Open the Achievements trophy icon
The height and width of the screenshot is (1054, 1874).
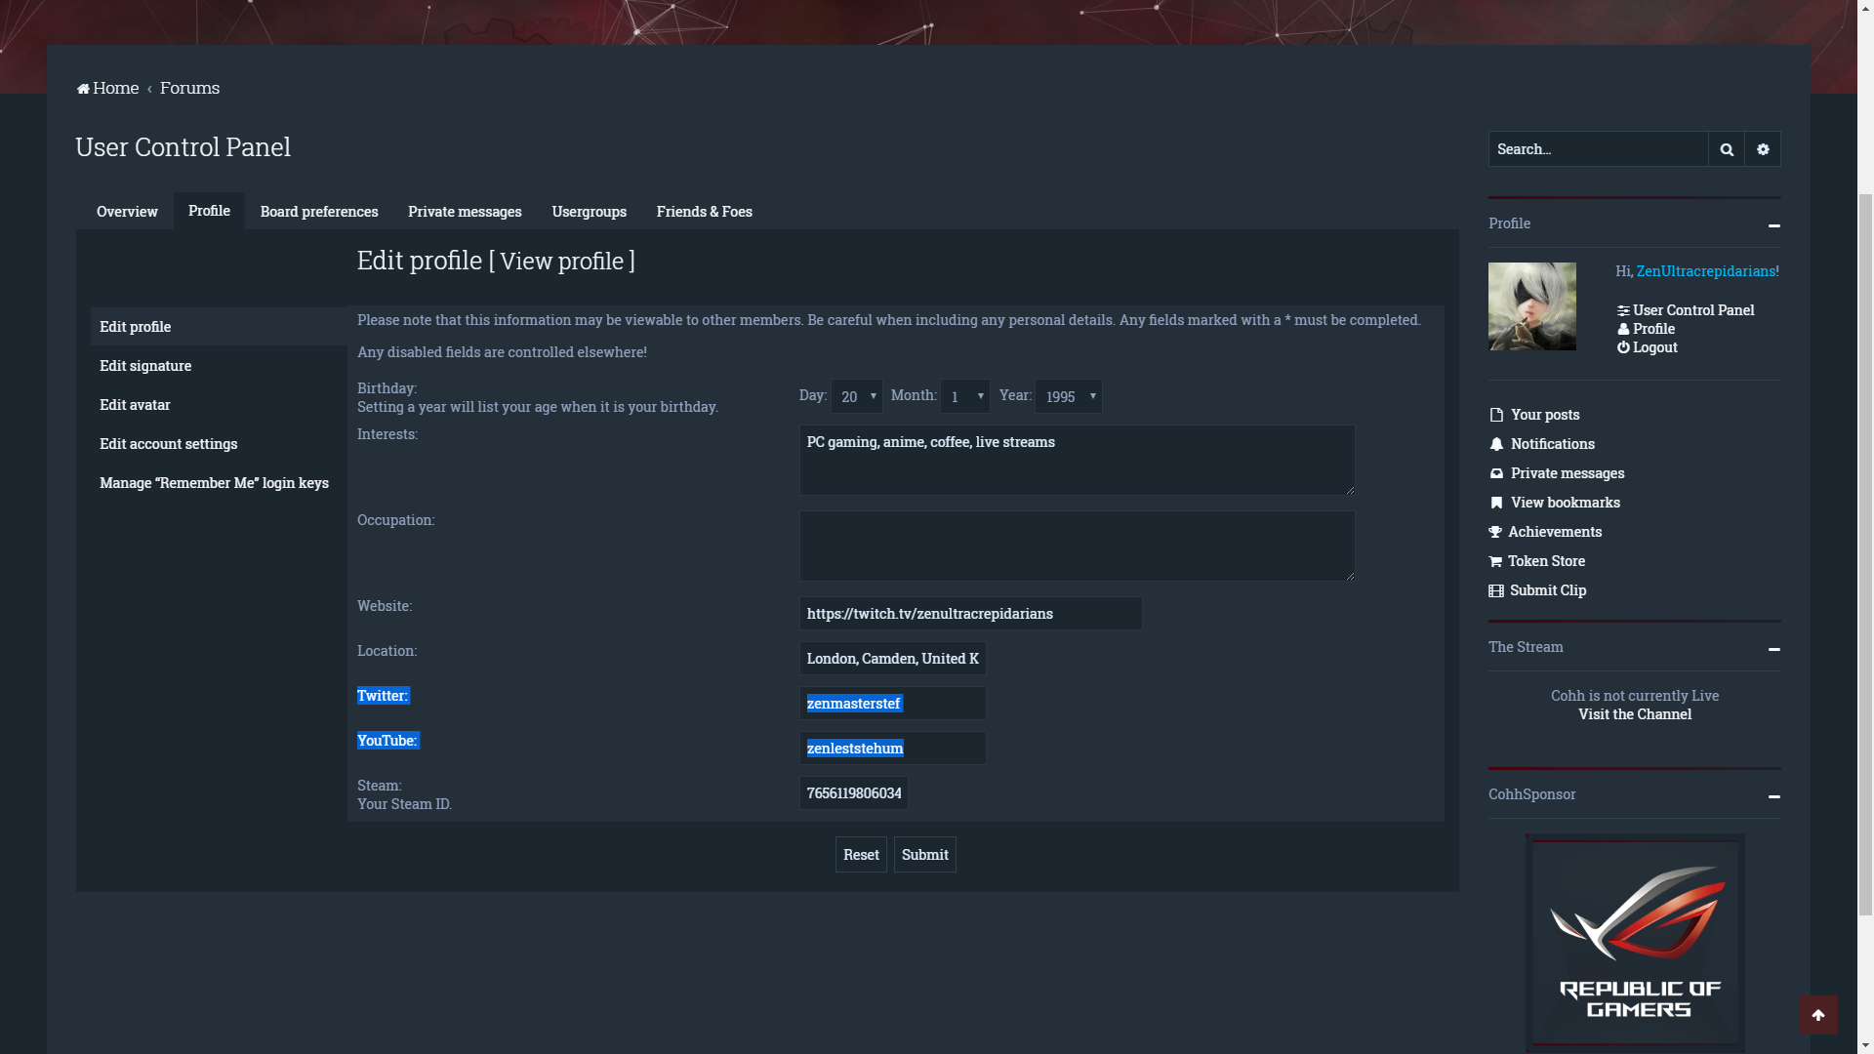(x=1495, y=532)
